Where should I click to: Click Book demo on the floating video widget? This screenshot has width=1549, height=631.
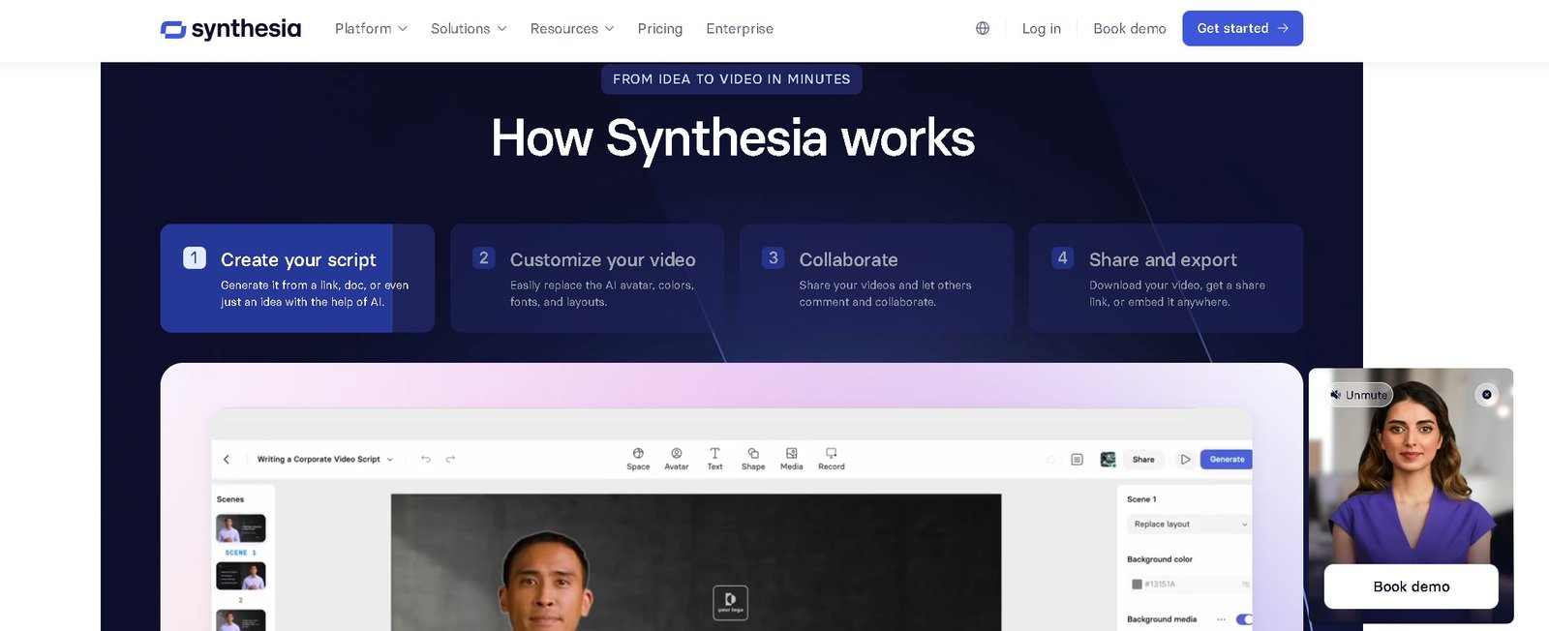[x=1411, y=586]
